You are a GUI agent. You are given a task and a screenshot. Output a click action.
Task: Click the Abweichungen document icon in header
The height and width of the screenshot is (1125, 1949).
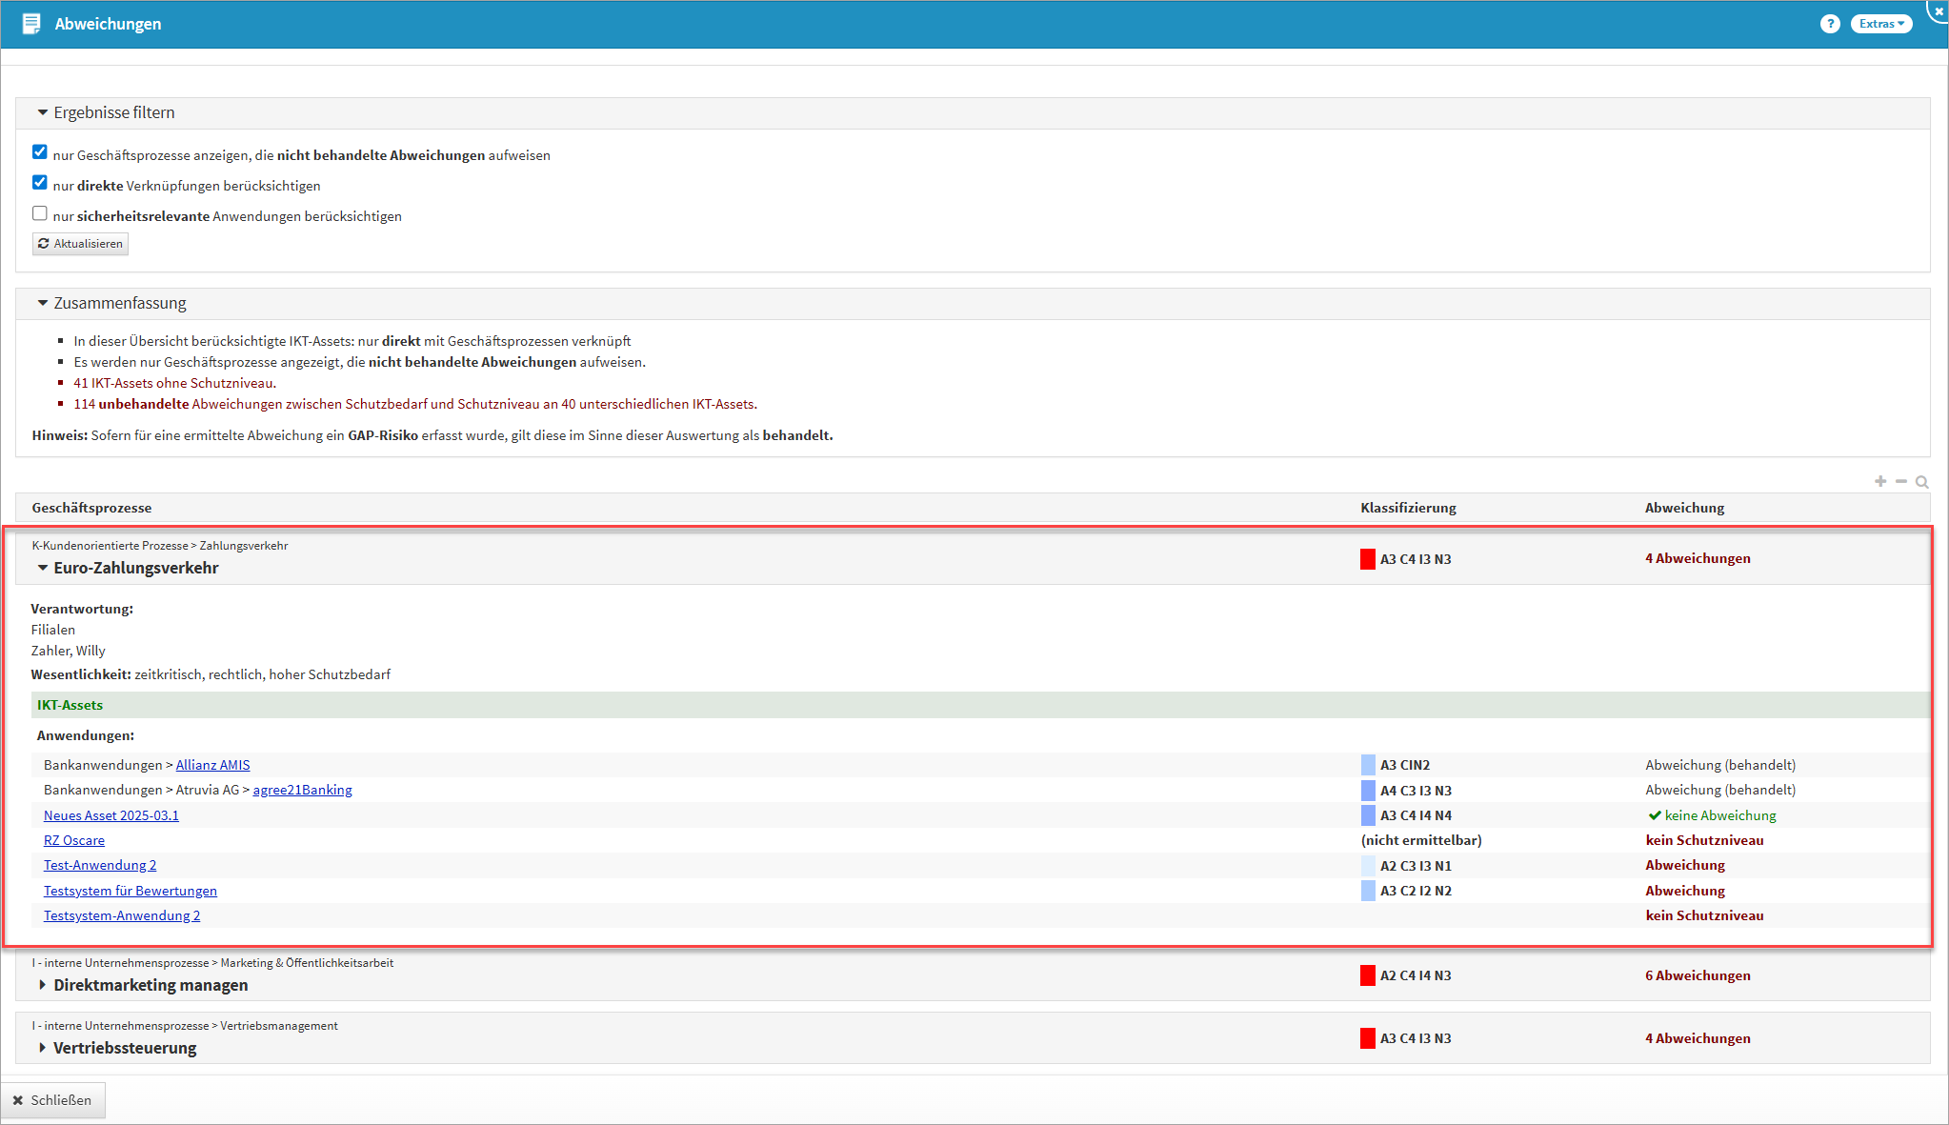pos(31,24)
